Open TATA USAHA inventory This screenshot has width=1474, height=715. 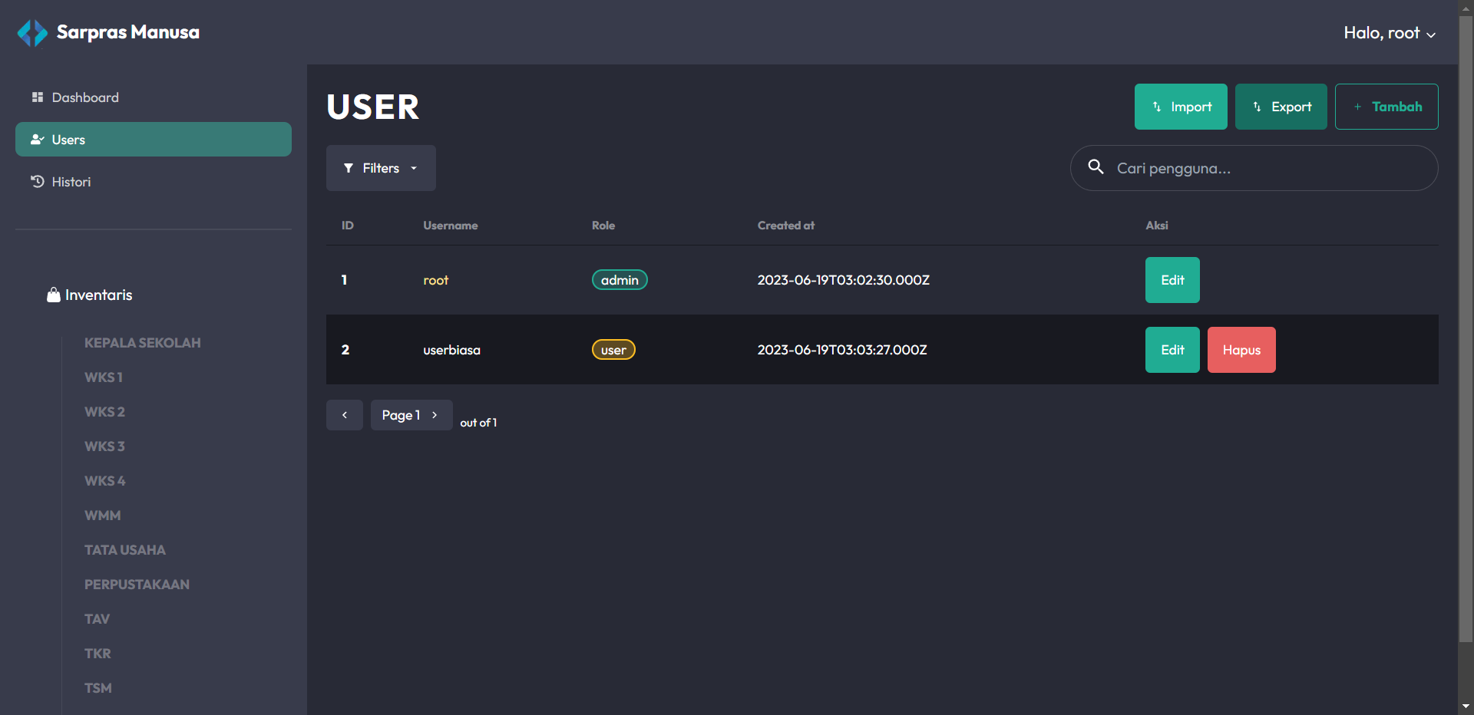[125, 550]
